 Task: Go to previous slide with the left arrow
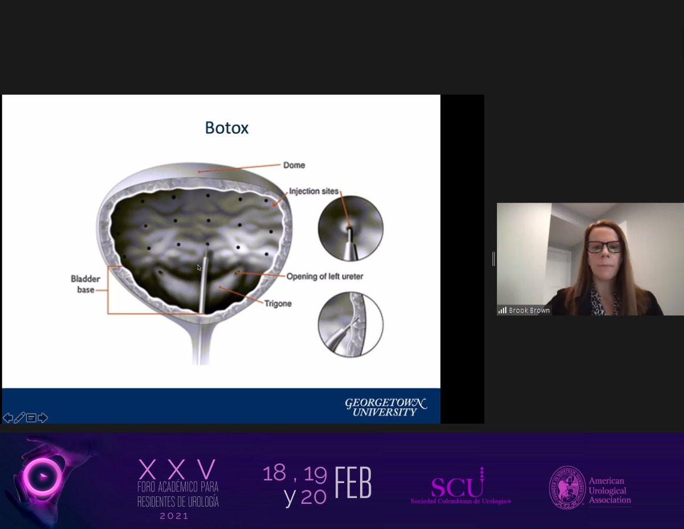(x=8, y=418)
